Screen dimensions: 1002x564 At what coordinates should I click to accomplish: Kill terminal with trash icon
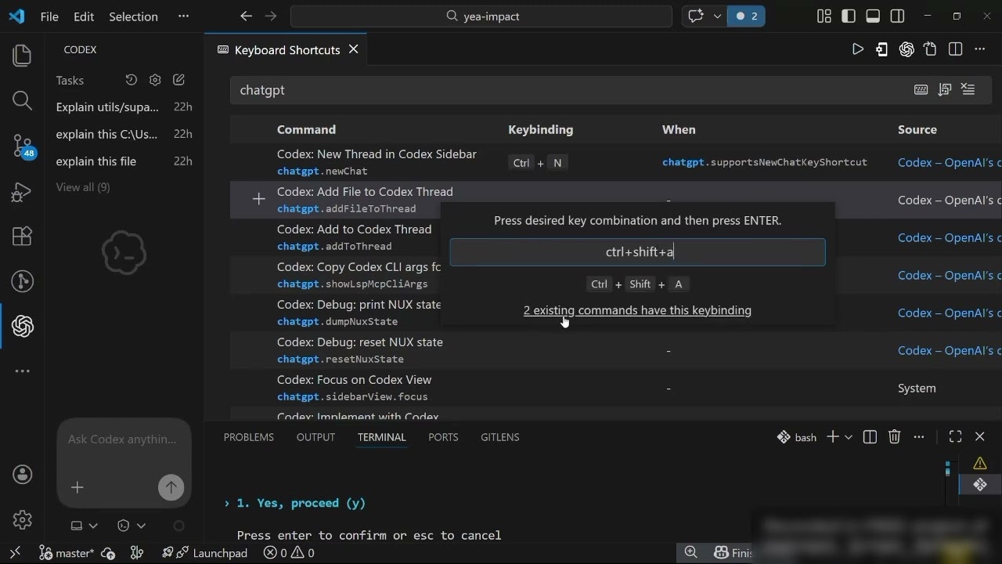tap(895, 437)
